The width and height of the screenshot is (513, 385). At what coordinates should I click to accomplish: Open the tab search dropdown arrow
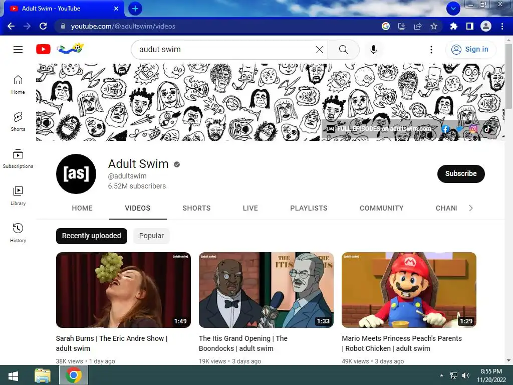(x=453, y=9)
